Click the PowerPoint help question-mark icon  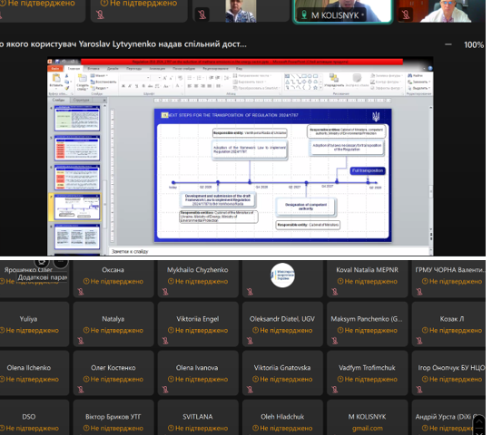[x=430, y=68]
